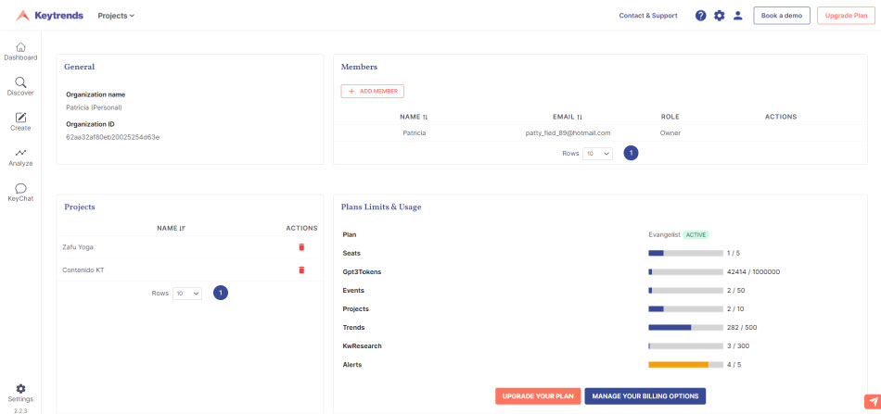Click the Projects usage progress bar
The height and width of the screenshot is (414, 881).
(685, 309)
